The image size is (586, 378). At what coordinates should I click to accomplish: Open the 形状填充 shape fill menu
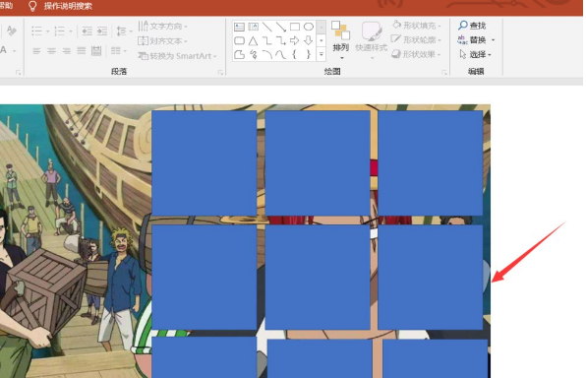[x=416, y=26]
